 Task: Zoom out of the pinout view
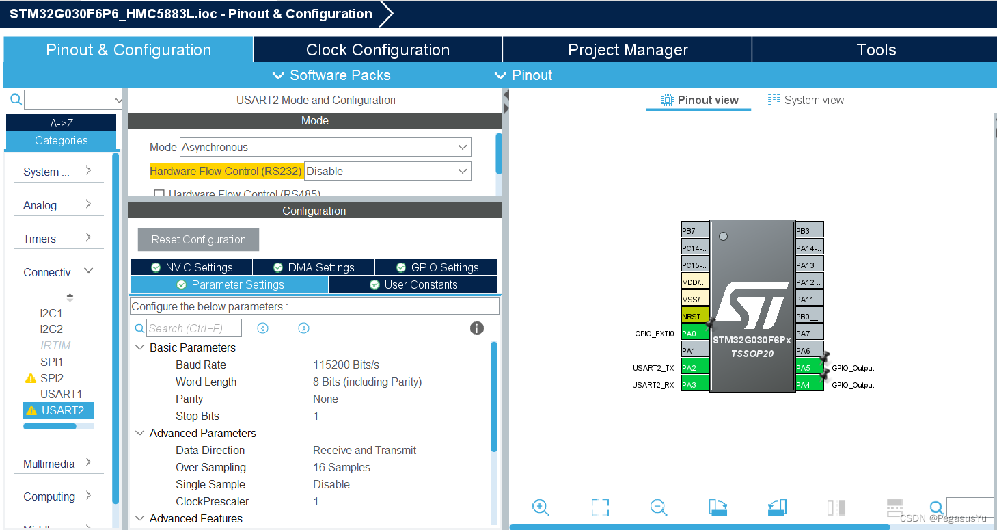tap(659, 507)
